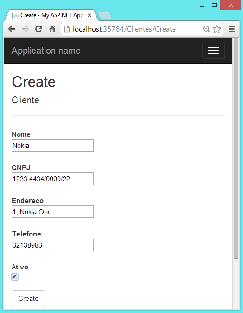Click the Telefone field containing 32138983
This screenshot has width=243, height=313.
(52, 245)
